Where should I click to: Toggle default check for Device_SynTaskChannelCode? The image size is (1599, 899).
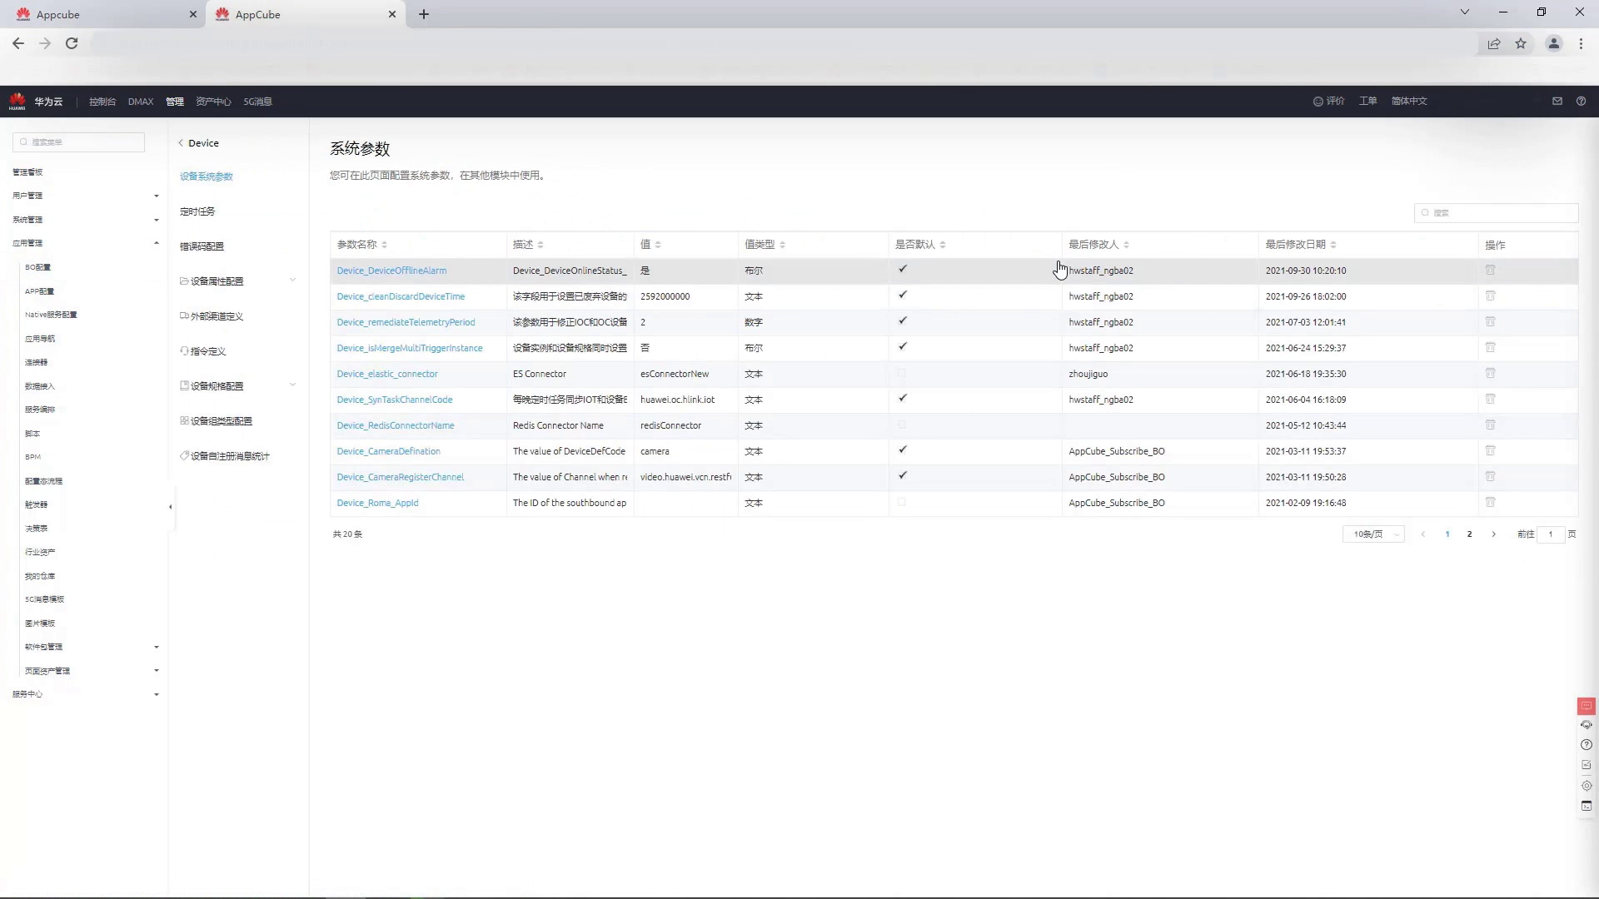(902, 398)
